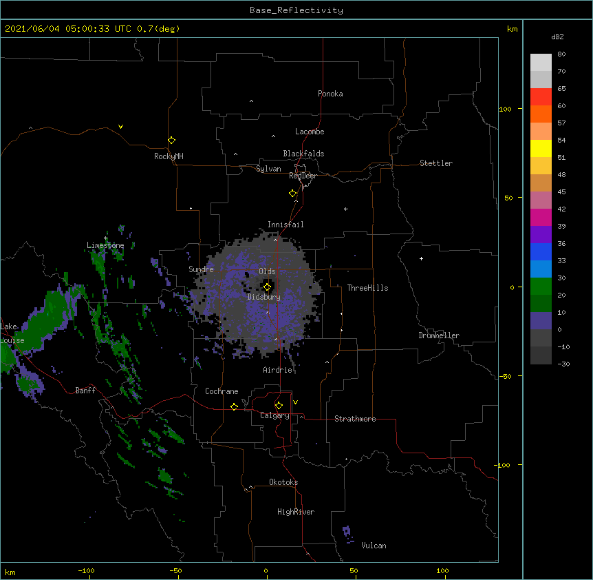The height and width of the screenshot is (580, 593).
Task: Click the Blackfalds town label
Action: click(x=303, y=154)
